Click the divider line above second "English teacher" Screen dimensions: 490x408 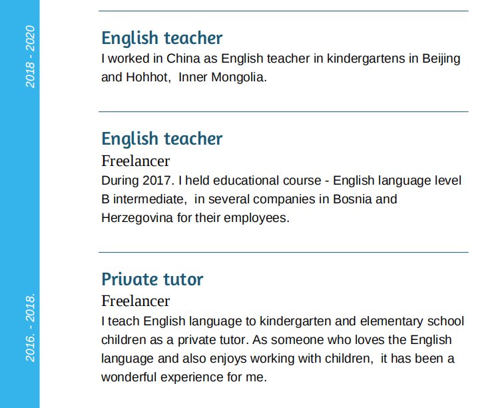point(284,112)
